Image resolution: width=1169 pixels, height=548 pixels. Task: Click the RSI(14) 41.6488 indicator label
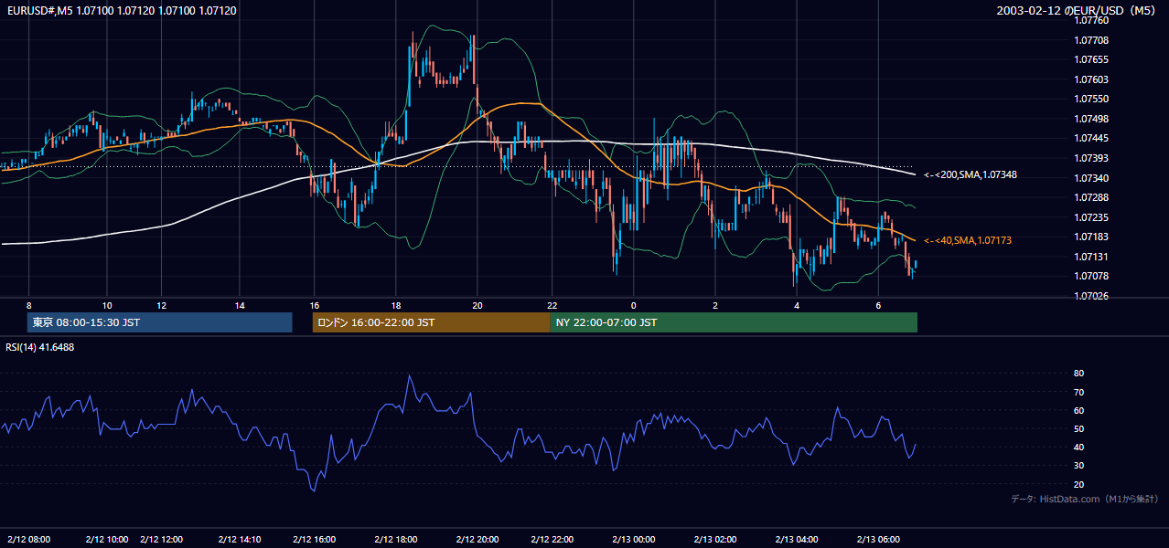pos(40,347)
